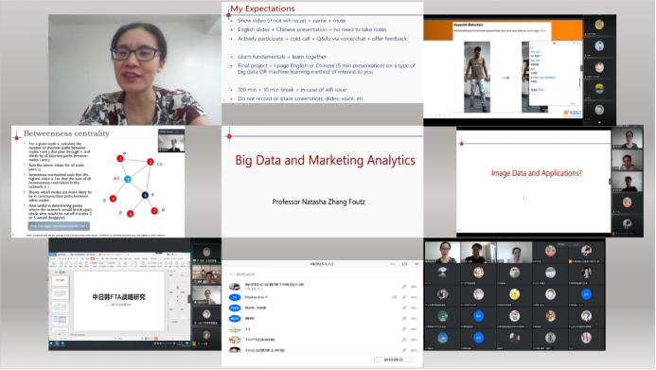Toggle the camera icon in Natasha F's row
This screenshot has height=370, width=656.
pos(394,297)
